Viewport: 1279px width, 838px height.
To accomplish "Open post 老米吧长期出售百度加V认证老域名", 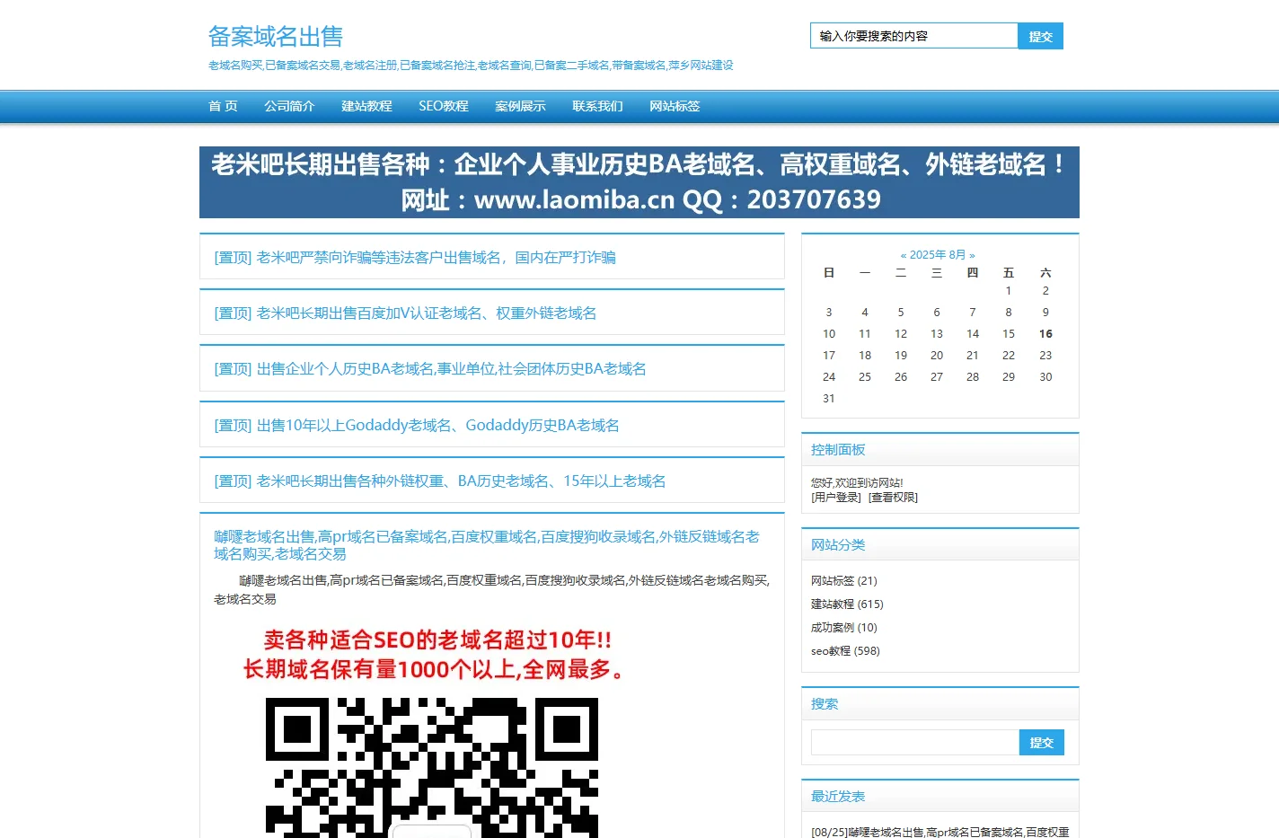I will [x=405, y=313].
